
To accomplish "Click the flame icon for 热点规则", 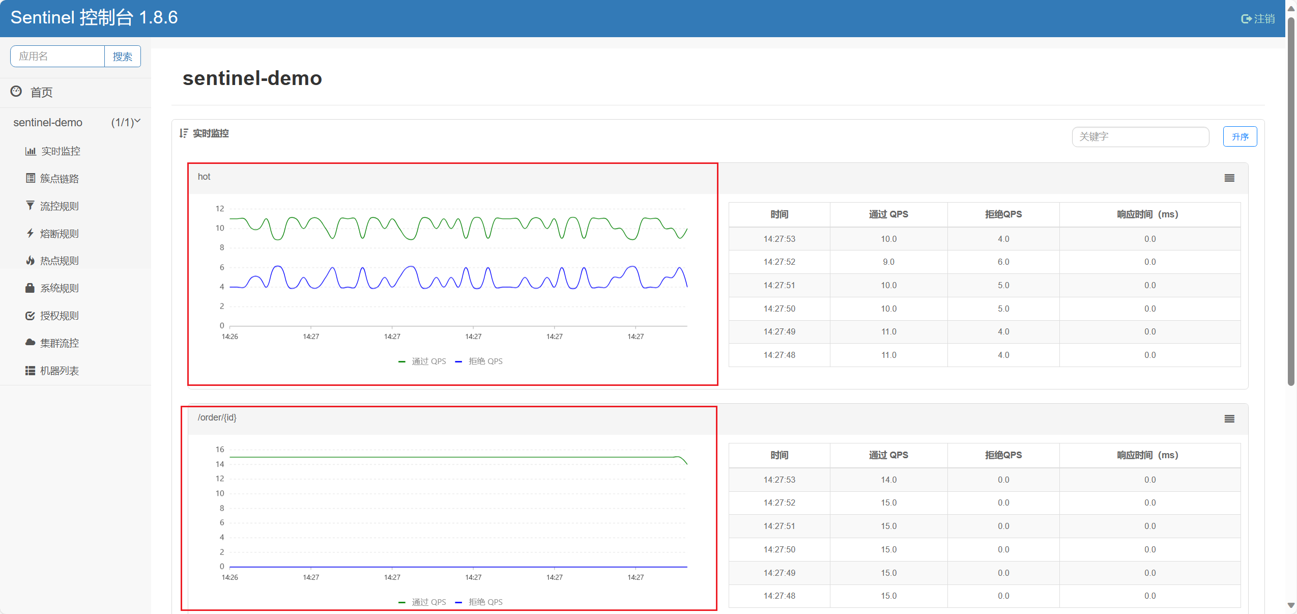I will [x=31, y=261].
